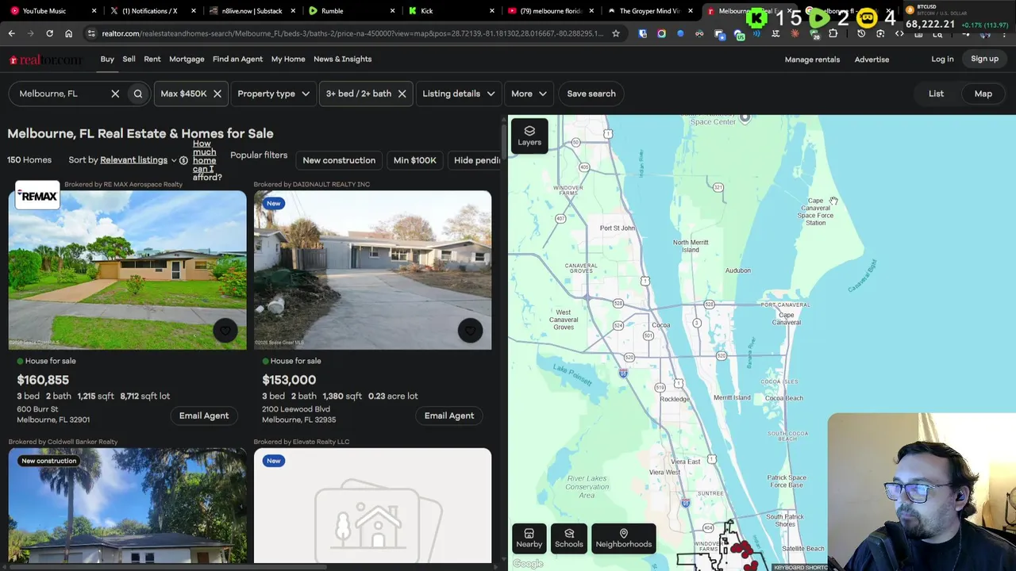Open the Advertise link
This screenshot has height=571, width=1016.
872,59
